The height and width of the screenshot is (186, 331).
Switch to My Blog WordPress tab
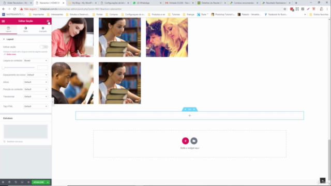(82, 3)
